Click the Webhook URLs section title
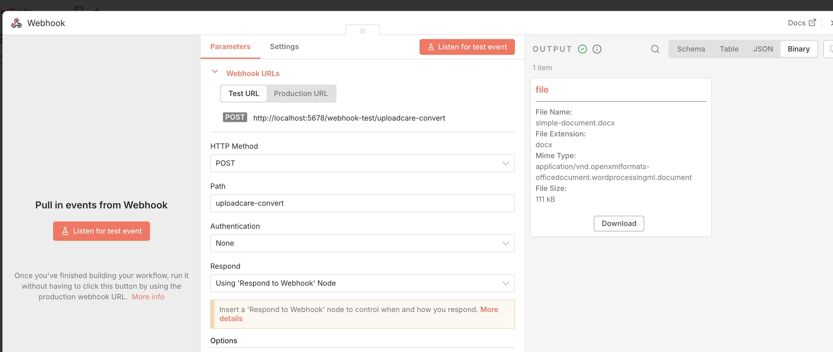The height and width of the screenshot is (352, 833). click(x=253, y=73)
